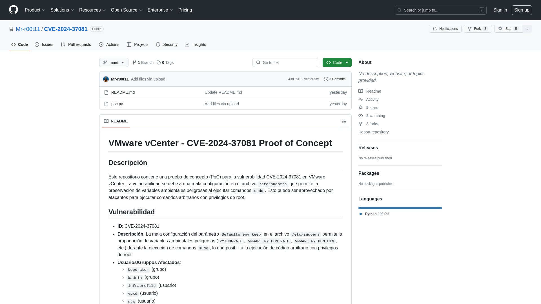Click the file icon next to poc.py
Viewport: 541px width, 304px height.
106,104
